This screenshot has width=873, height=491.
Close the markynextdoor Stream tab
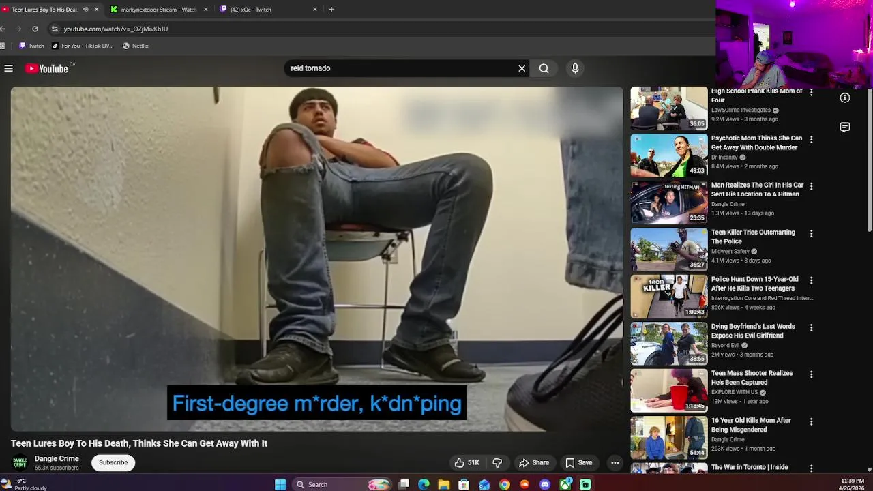[x=205, y=10]
